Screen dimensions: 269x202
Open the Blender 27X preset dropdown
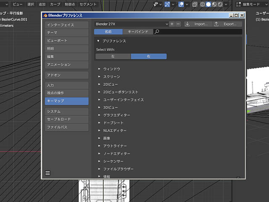tap(132, 24)
